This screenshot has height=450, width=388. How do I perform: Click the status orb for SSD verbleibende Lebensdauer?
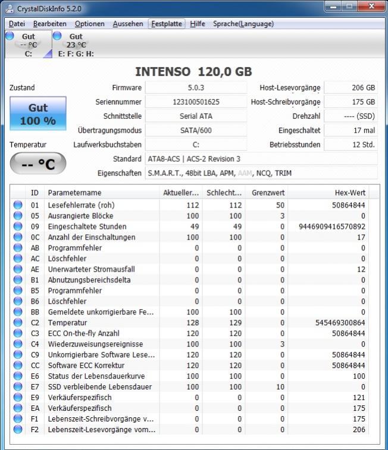tap(18, 386)
